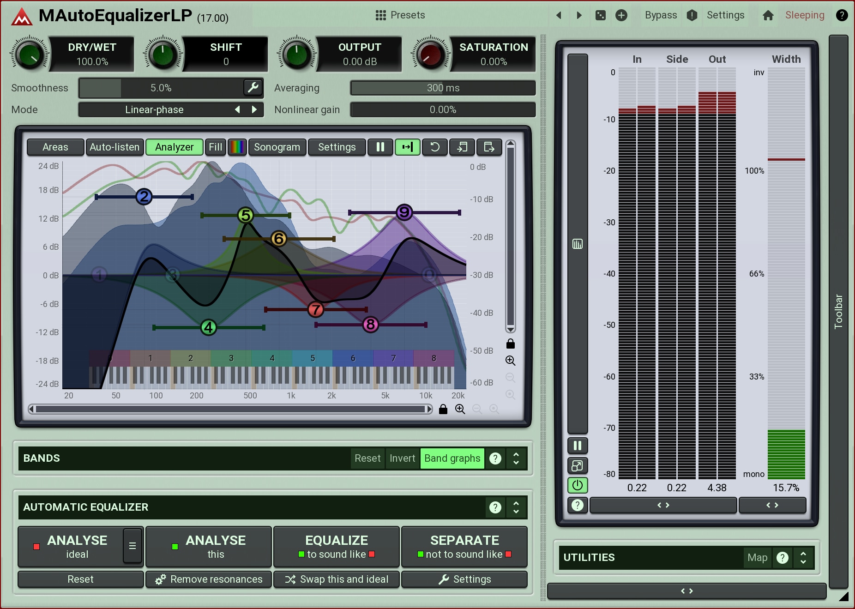
Task: Click the horizontal axis lock icon
Action: point(443,409)
